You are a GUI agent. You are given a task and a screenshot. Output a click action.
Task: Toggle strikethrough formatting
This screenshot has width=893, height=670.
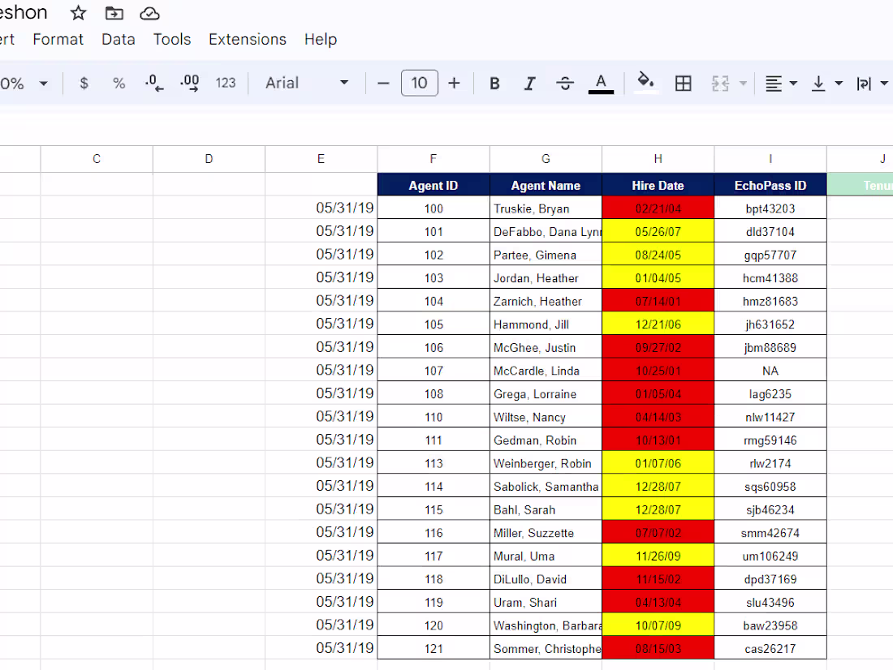point(565,84)
